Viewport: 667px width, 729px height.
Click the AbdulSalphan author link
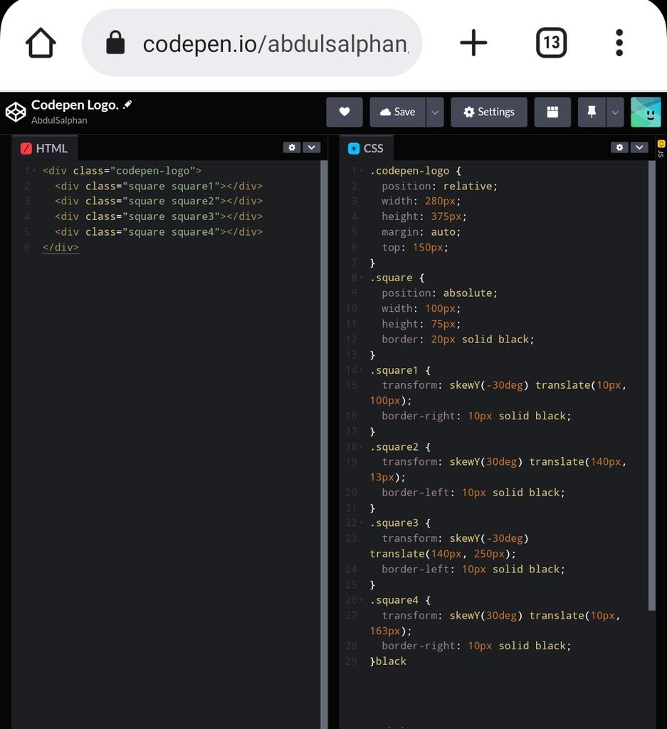(59, 120)
